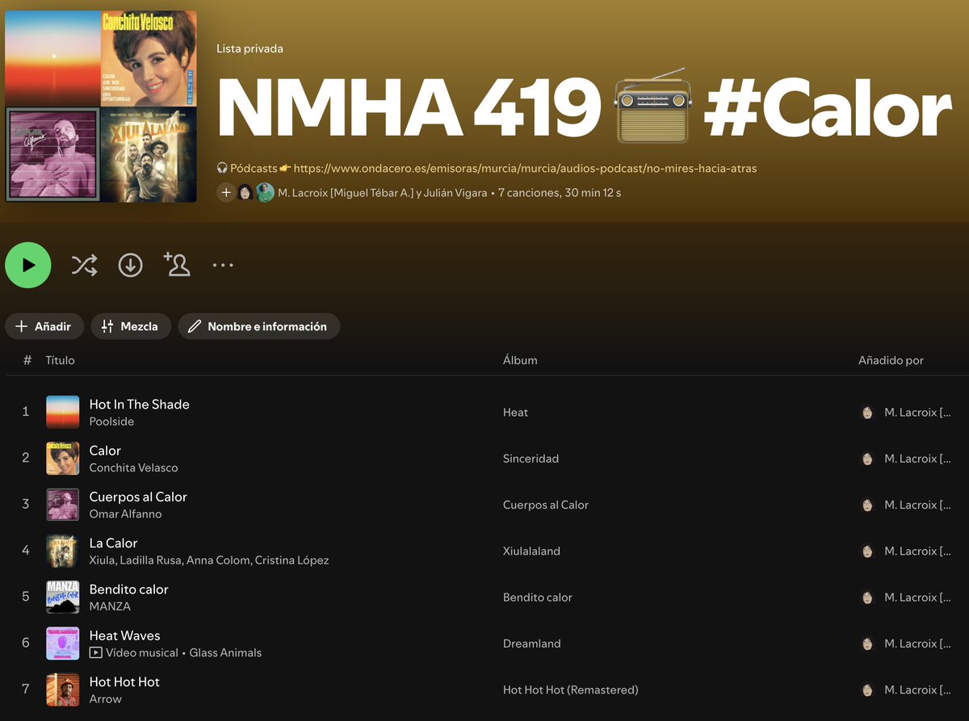The width and height of the screenshot is (969, 721).
Task: Open Dreamland album link
Action: click(x=531, y=643)
